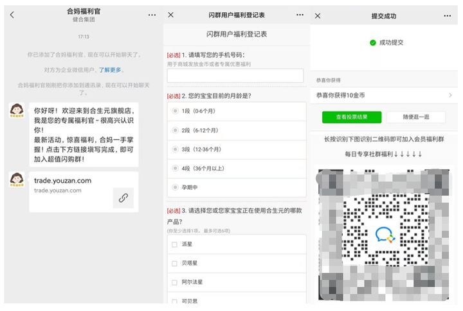Viewport: 463px width, 311px height.
Task: Tap the avatar beside the trade.youzan.com card
Action: point(17,180)
